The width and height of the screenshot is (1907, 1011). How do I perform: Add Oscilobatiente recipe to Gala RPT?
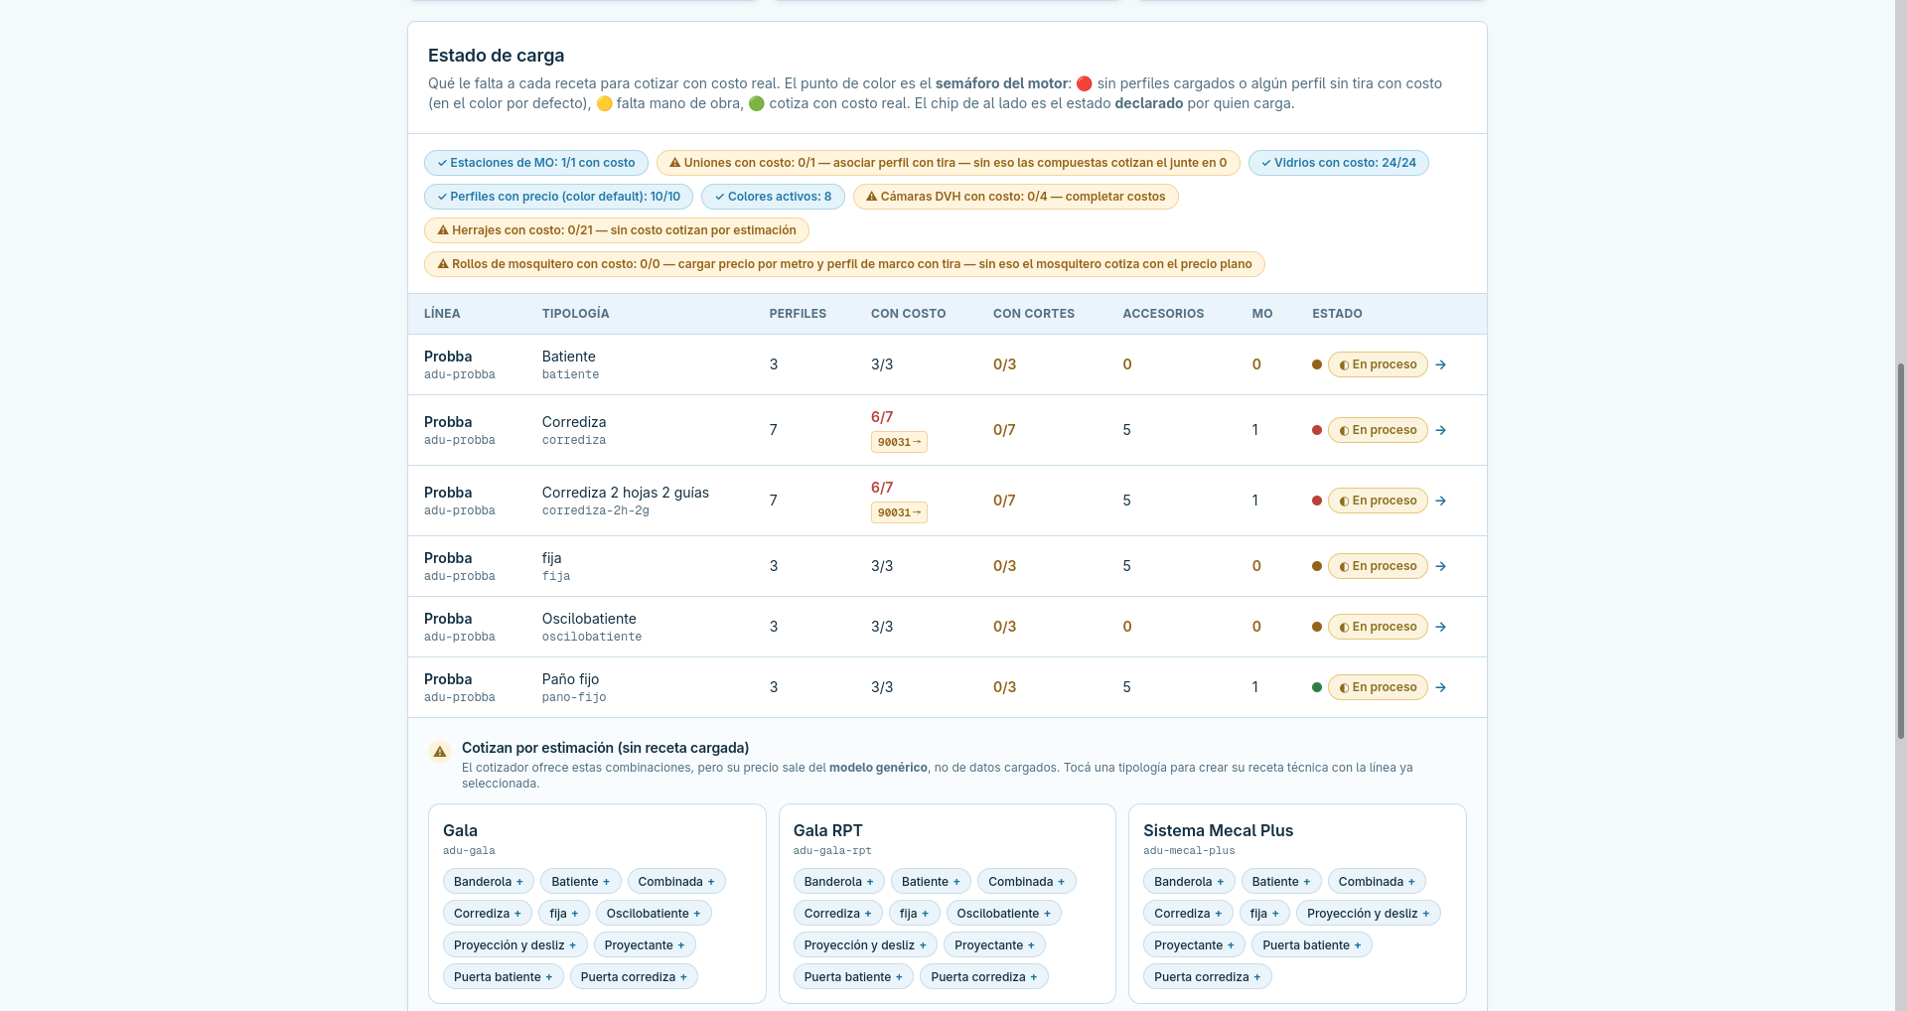1004,914
